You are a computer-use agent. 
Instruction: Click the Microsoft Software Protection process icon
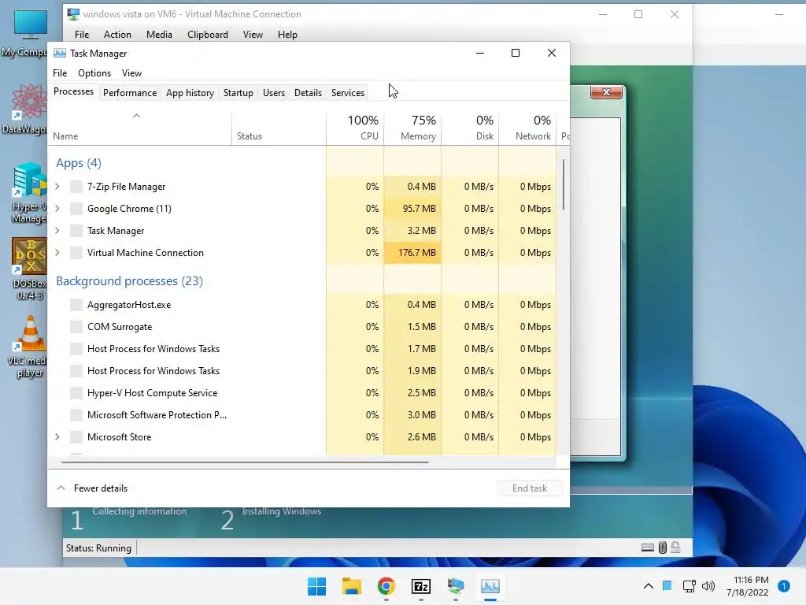[76, 415]
